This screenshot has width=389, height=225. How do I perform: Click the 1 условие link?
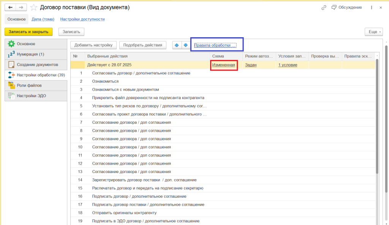(288, 65)
